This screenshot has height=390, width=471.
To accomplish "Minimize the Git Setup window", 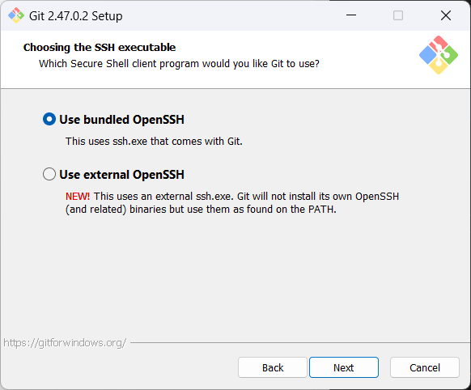I will (351, 15).
